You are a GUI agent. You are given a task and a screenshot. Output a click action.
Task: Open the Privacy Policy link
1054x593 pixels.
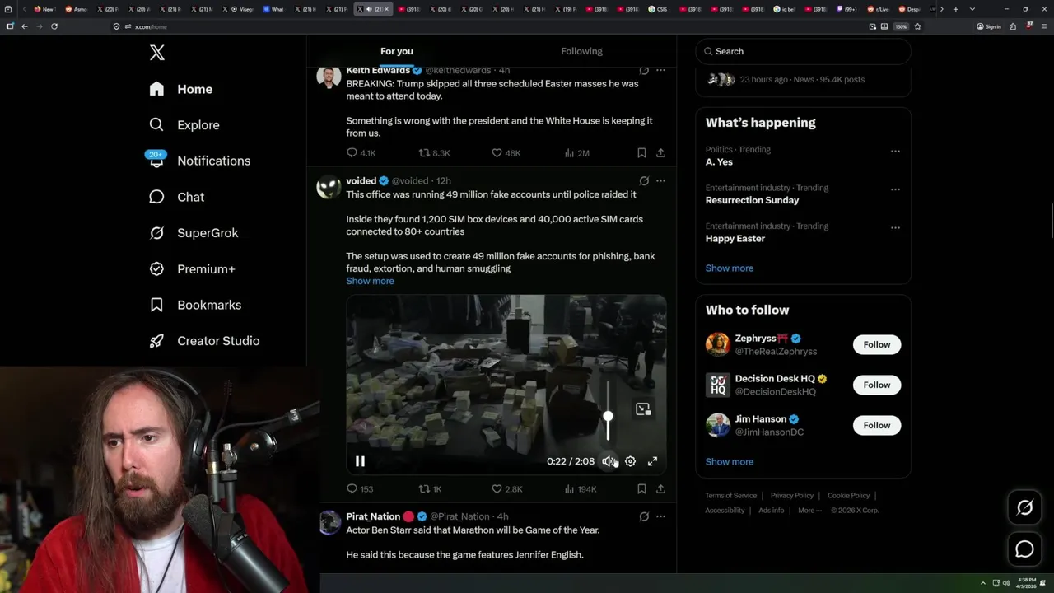coord(792,495)
